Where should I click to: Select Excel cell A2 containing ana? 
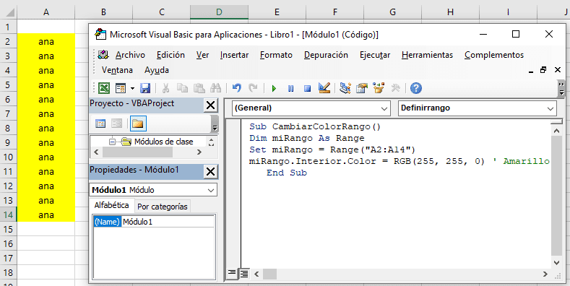[46, 41]
